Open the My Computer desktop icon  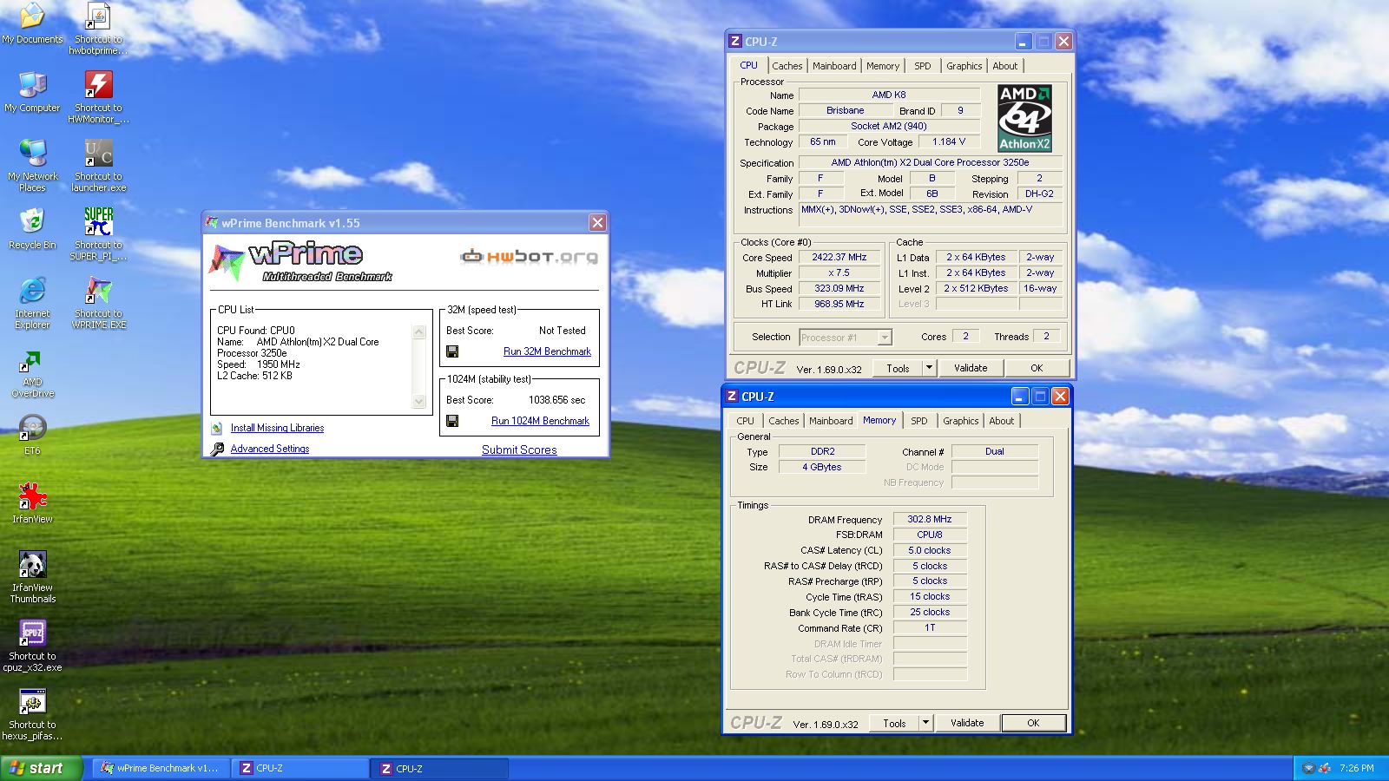coord(32,92)
